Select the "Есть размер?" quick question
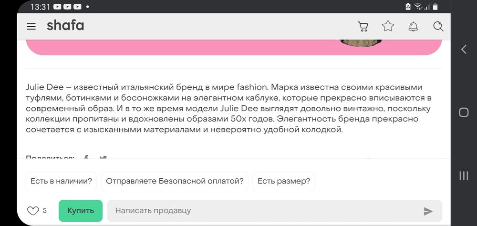477x226 pixels. click(284, 181)
